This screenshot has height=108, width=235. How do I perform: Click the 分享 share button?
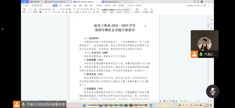pos(203,5)
